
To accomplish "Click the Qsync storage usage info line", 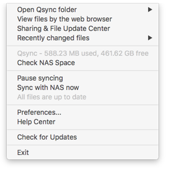I will click(x=83, y=53).
